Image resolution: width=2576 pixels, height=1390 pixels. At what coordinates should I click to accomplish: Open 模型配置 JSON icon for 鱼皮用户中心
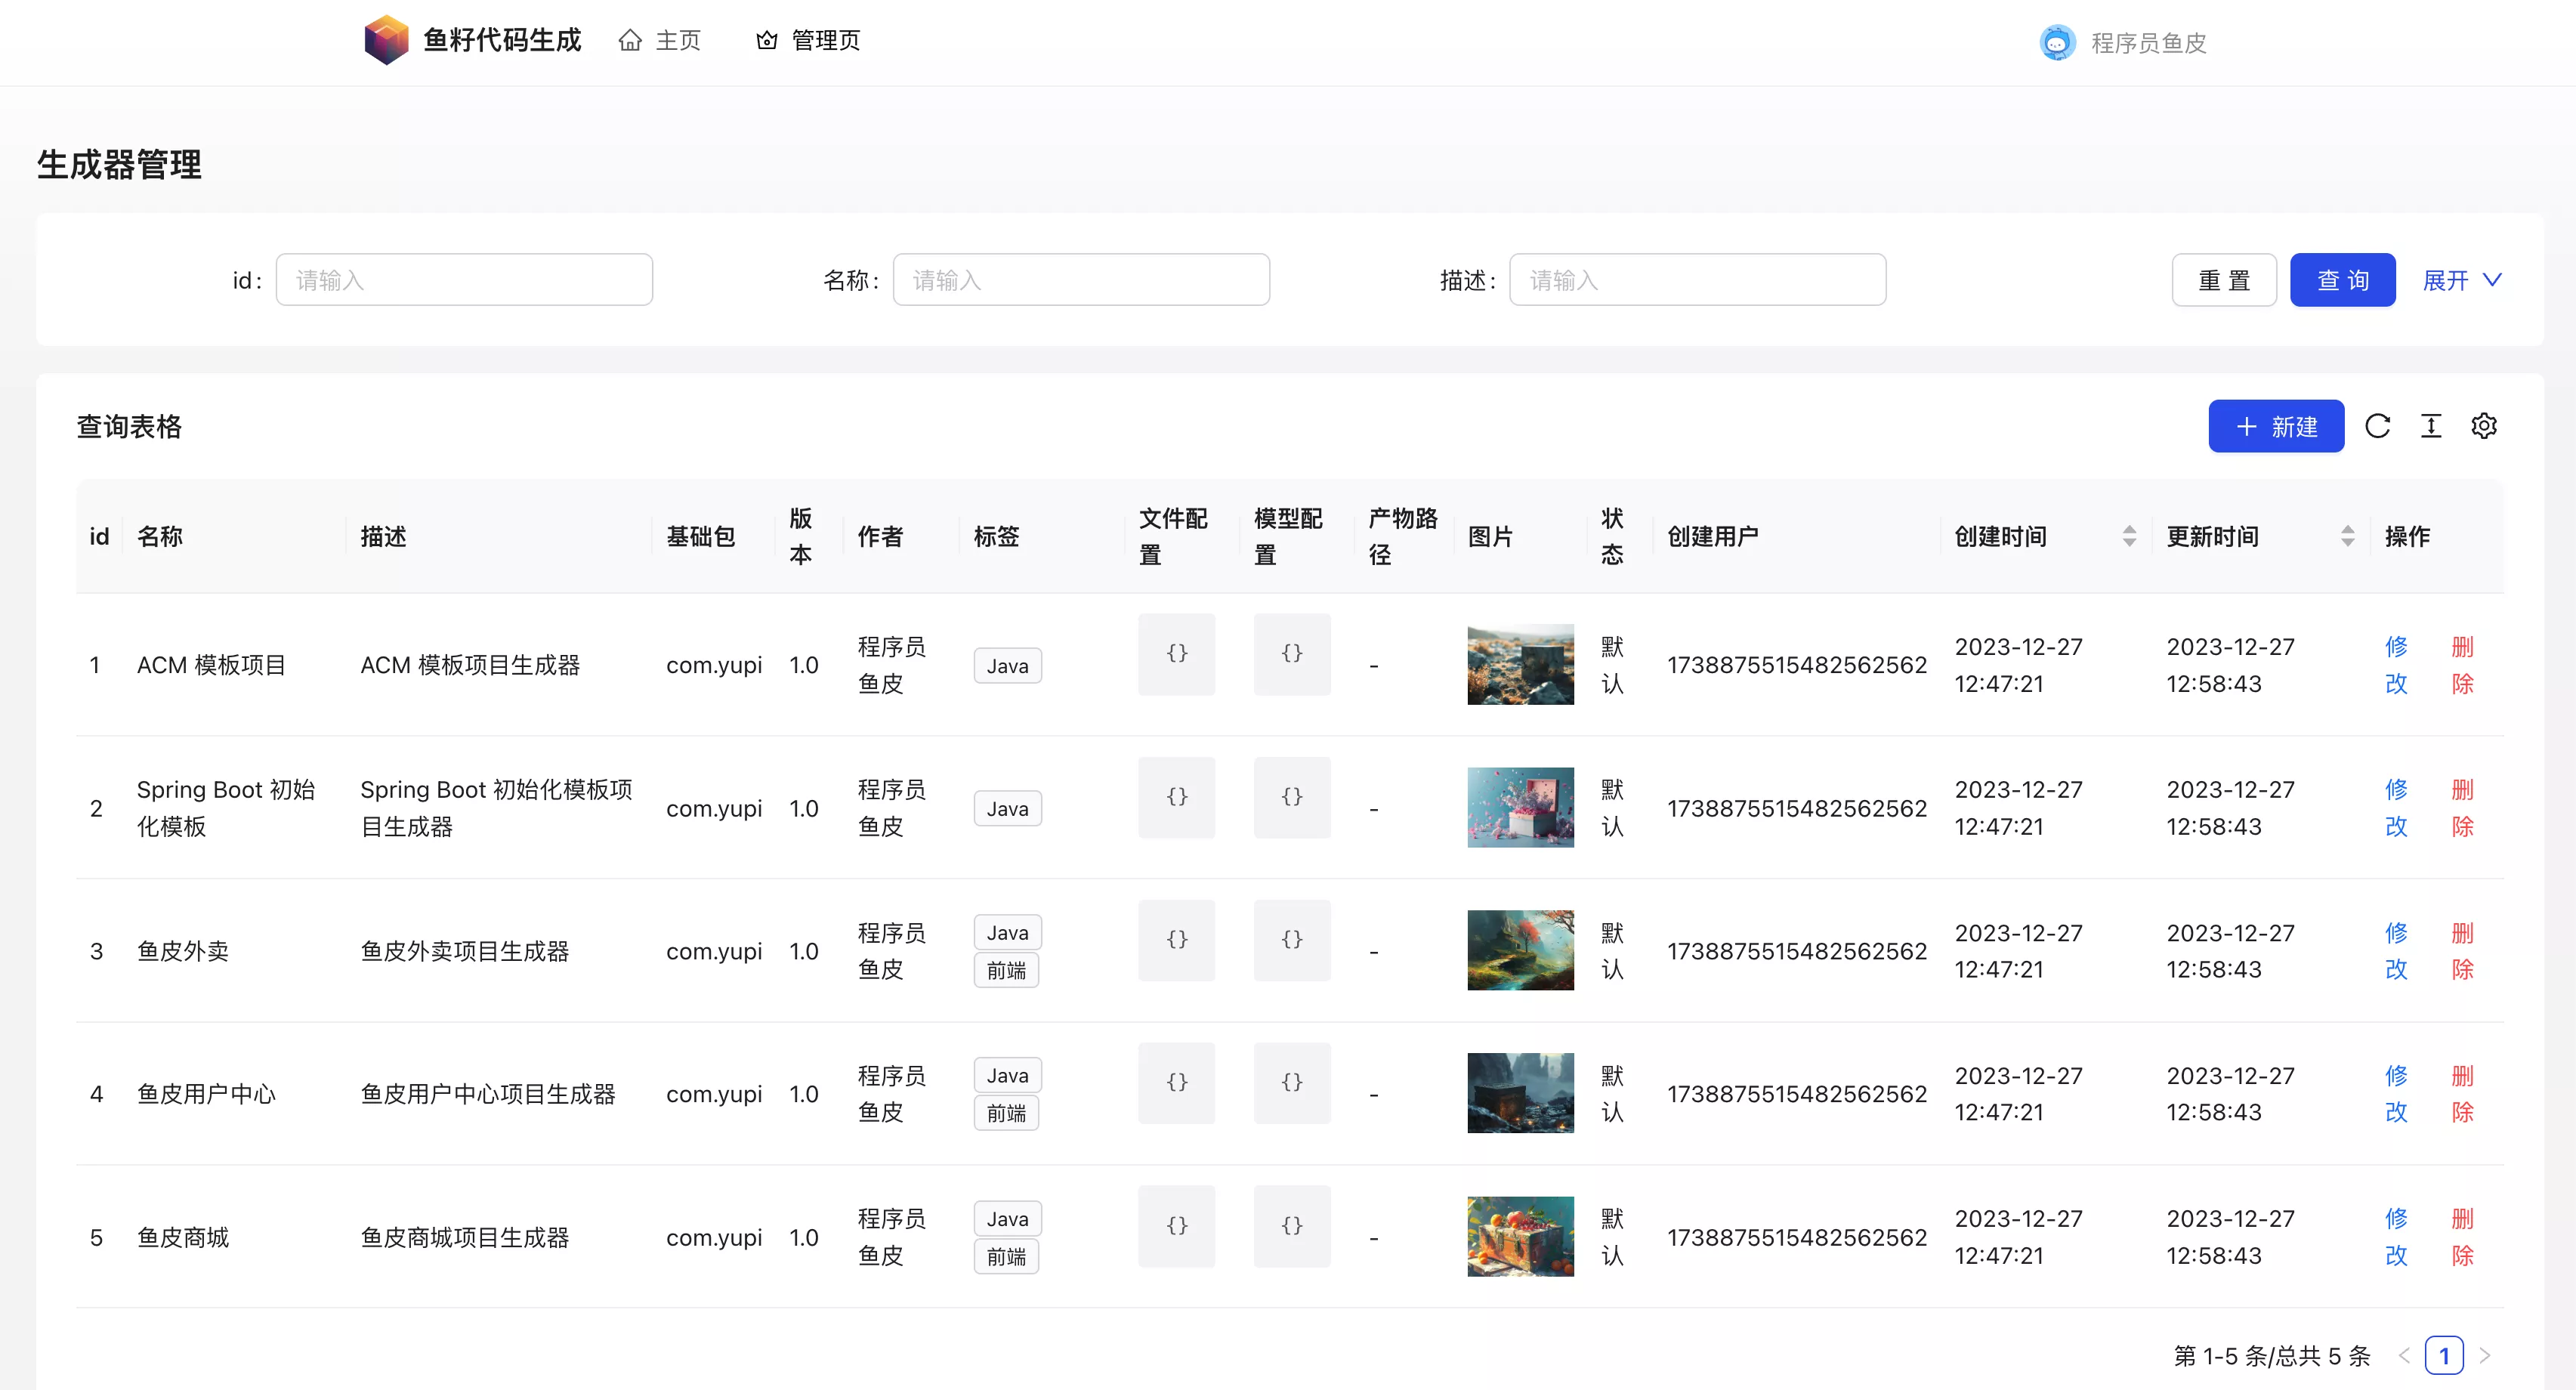1292,1083
